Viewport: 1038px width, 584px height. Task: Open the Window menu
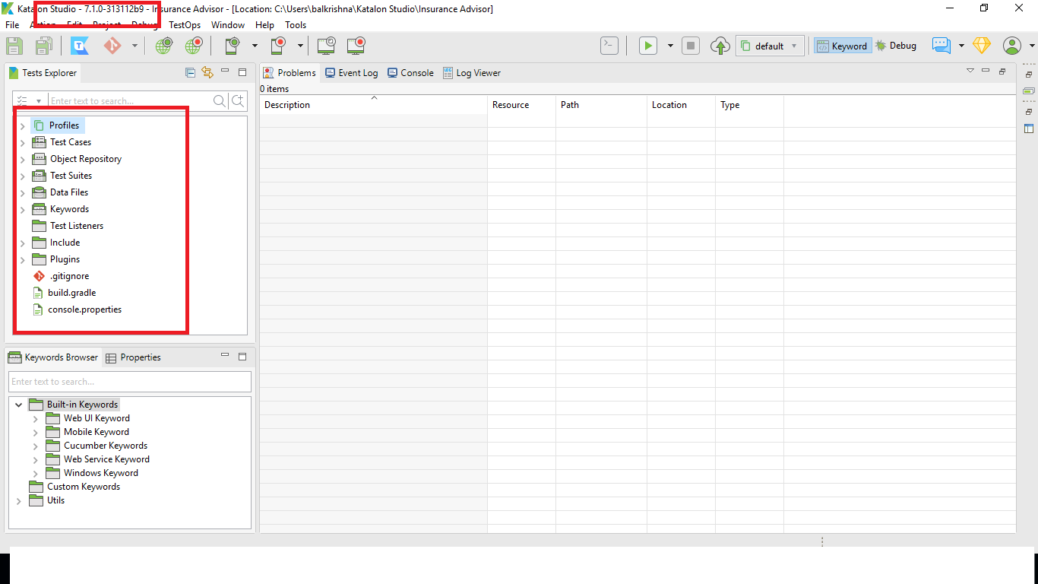click(228, 25)
